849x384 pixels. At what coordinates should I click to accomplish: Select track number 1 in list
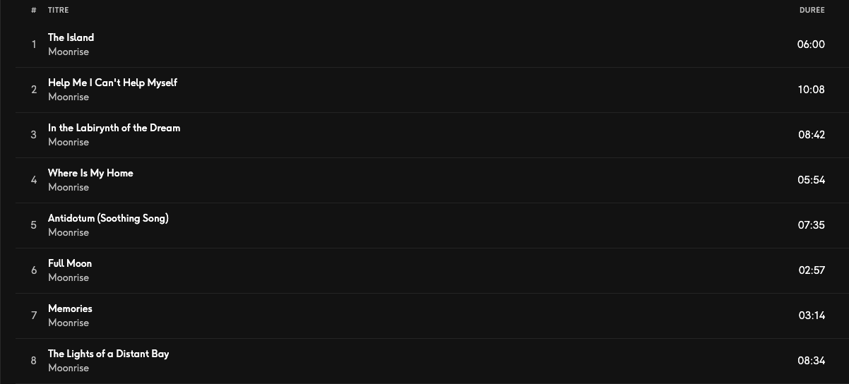[33, 44]
